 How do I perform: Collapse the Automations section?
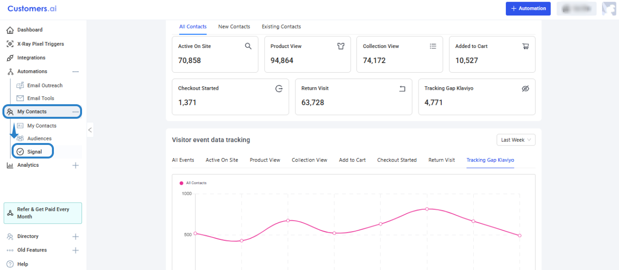75,72
